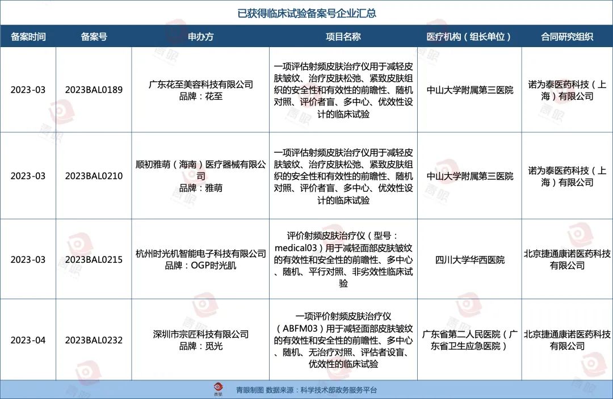Select the 医疗机构（组长单位） column header

[x=469, y=37]
